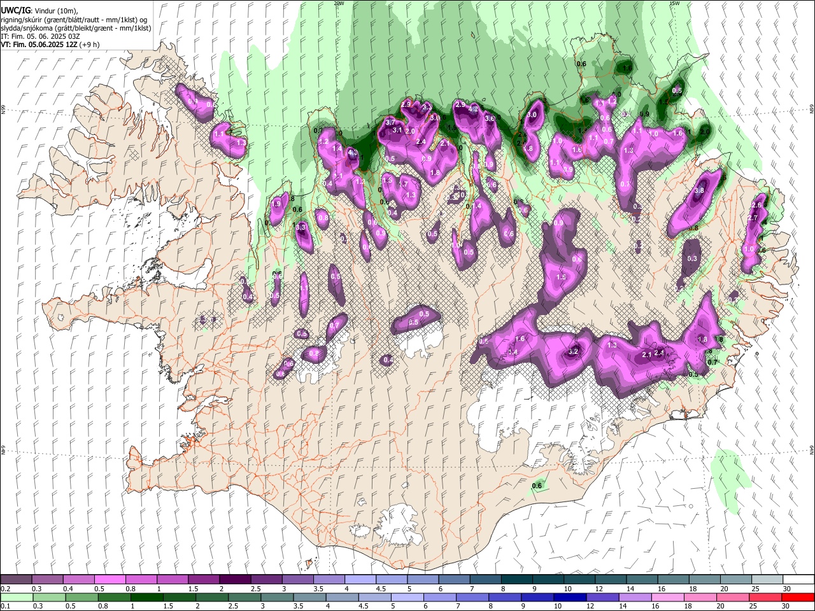Click the '3.7' value on the northern peninsula
This screenshot has height=611, width=815.
391,122
